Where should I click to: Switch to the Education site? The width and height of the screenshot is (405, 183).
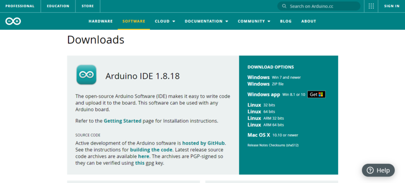58,6
